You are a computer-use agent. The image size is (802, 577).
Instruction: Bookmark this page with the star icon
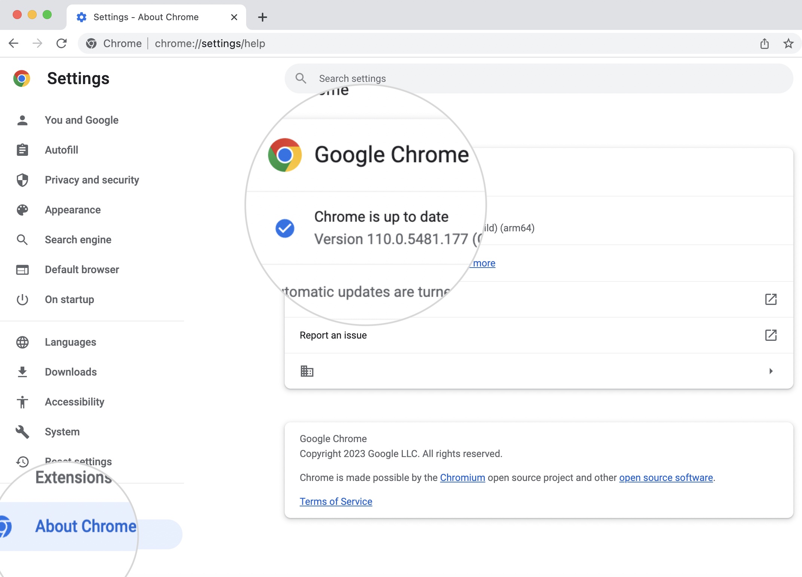788,43
